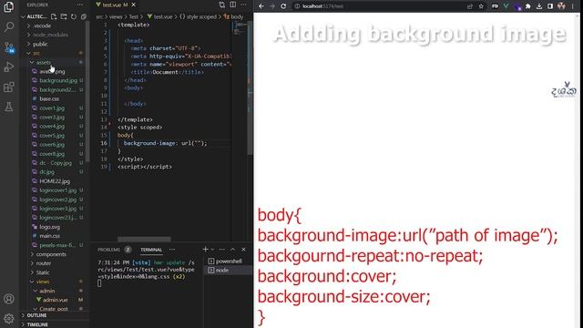Switch to the PROBLEMS panel tab
The image size is (583, 328).
108,250
